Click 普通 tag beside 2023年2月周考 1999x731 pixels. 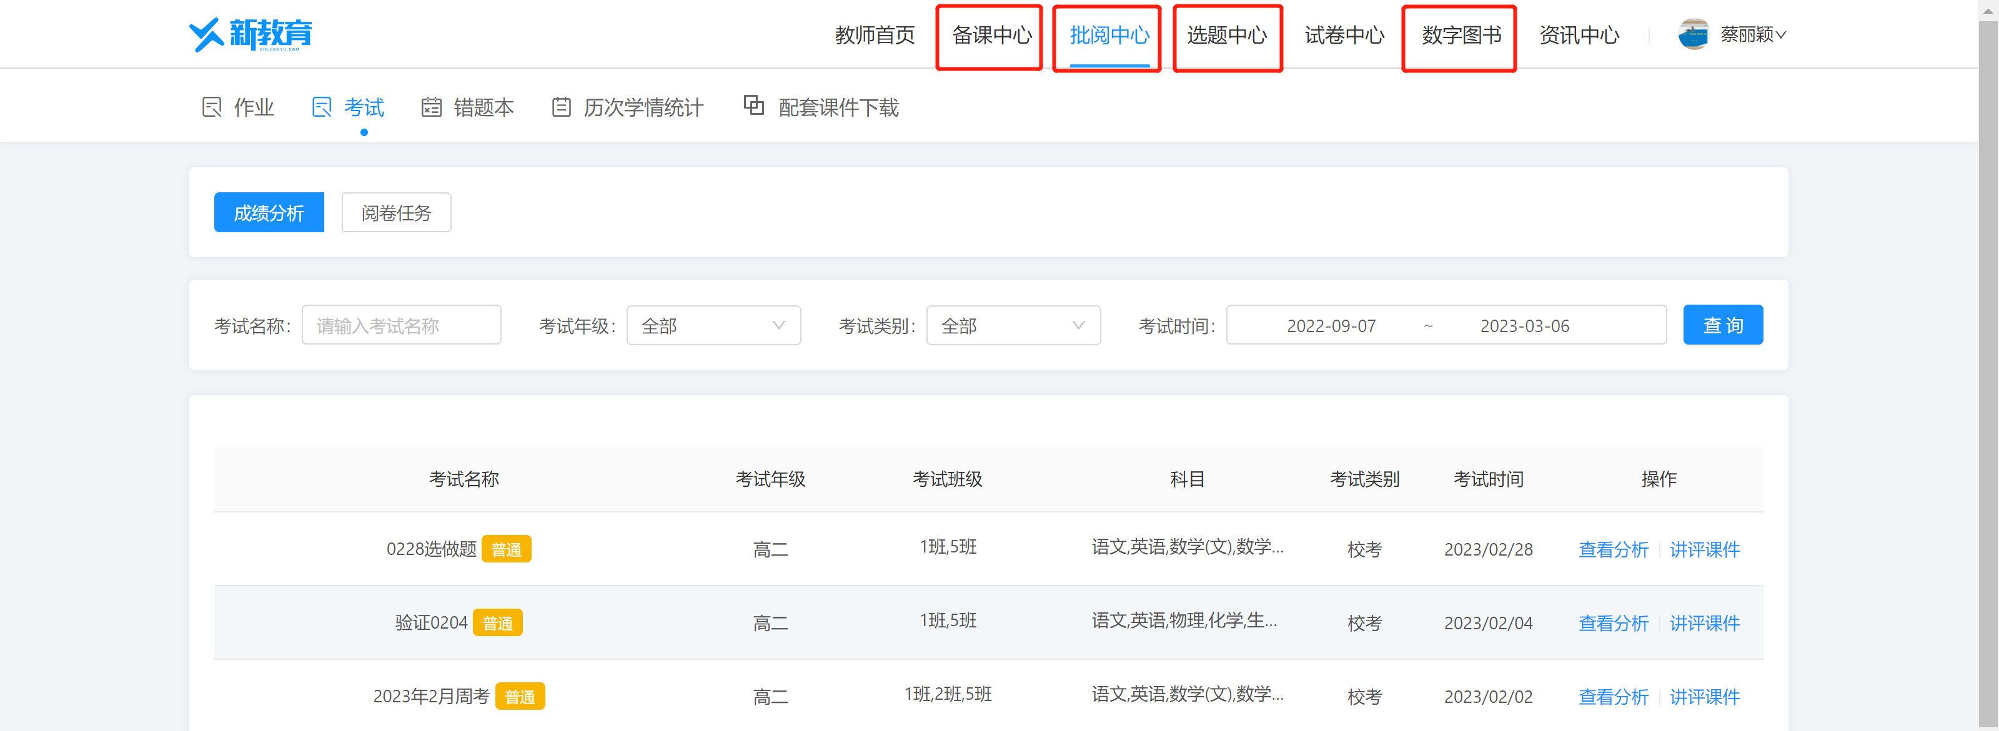click(x=520, y=697)
